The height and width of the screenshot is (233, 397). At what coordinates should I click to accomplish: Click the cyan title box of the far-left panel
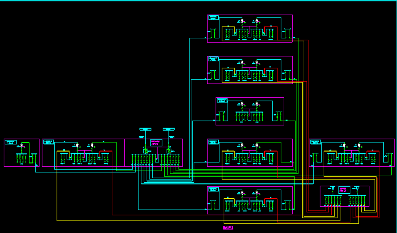coord(10,142)
